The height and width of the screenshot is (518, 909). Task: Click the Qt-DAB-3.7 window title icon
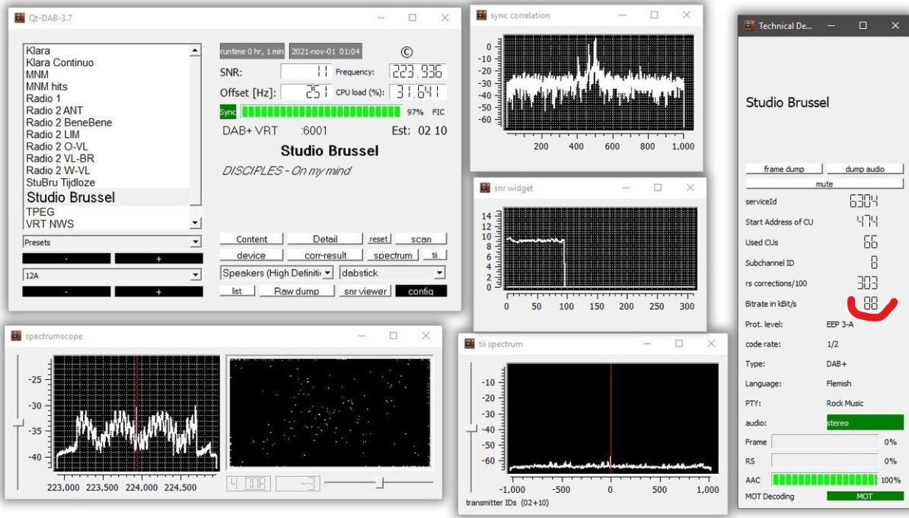coord(19,18)
